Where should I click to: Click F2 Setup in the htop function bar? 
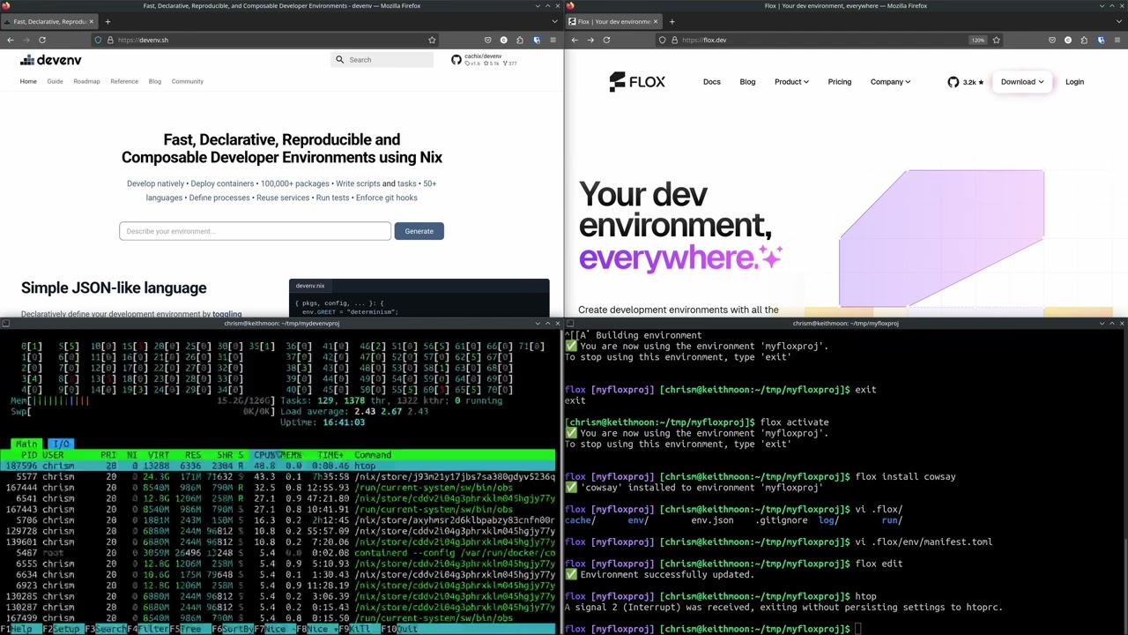click(x=63, y=629)
